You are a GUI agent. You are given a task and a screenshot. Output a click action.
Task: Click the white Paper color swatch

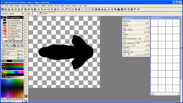point(35,13)
